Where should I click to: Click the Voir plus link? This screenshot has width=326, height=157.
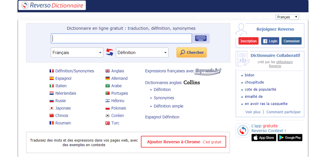(x=253, y=112)
